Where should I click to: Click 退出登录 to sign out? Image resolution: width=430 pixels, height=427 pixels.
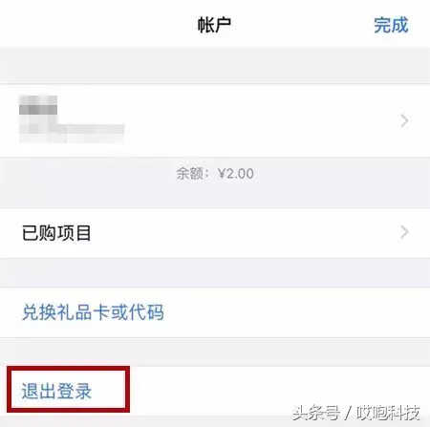tap(56, 391)
